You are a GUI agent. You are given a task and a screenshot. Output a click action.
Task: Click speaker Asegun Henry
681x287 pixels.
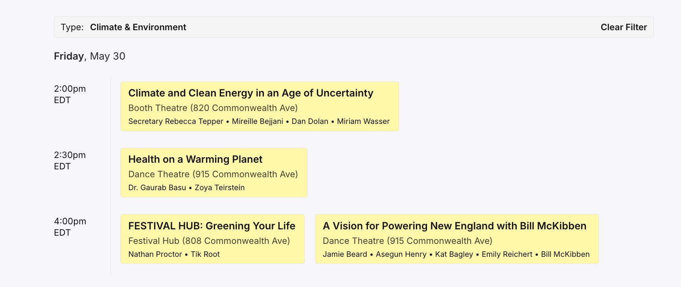click(401, 254)
